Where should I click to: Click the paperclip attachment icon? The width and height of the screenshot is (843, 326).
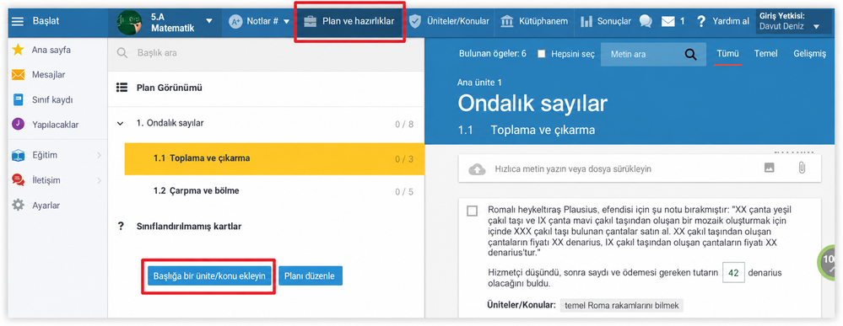click(x=801, y=168)
